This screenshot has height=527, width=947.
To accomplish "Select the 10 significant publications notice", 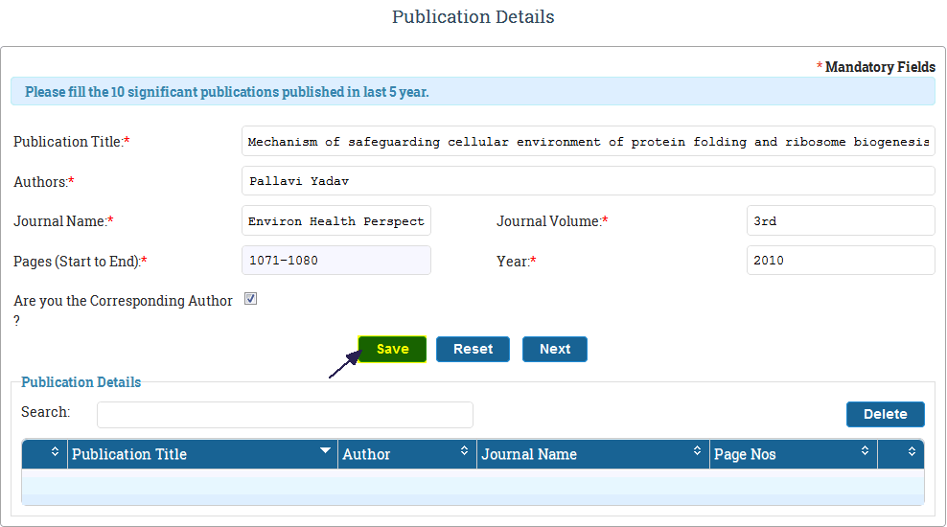I will click(226, 92).
